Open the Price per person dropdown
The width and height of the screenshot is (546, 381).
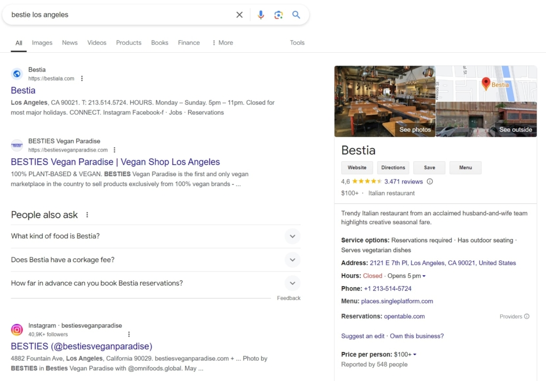point(415,354)
